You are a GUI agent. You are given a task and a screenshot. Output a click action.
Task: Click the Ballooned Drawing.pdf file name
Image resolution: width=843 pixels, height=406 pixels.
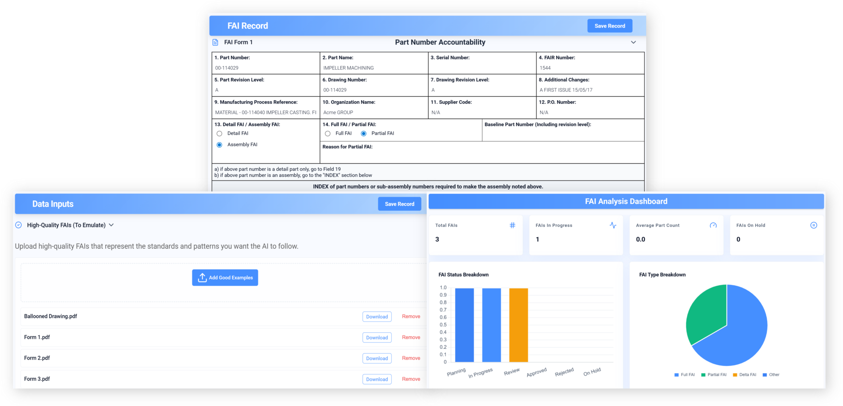coord(50,316)
